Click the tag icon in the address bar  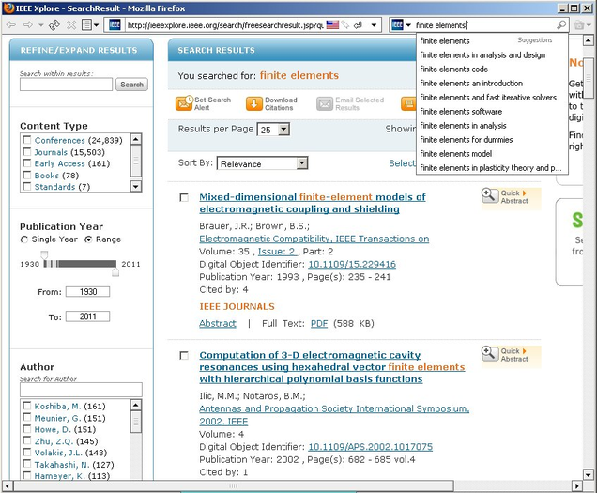click(344, 25)
